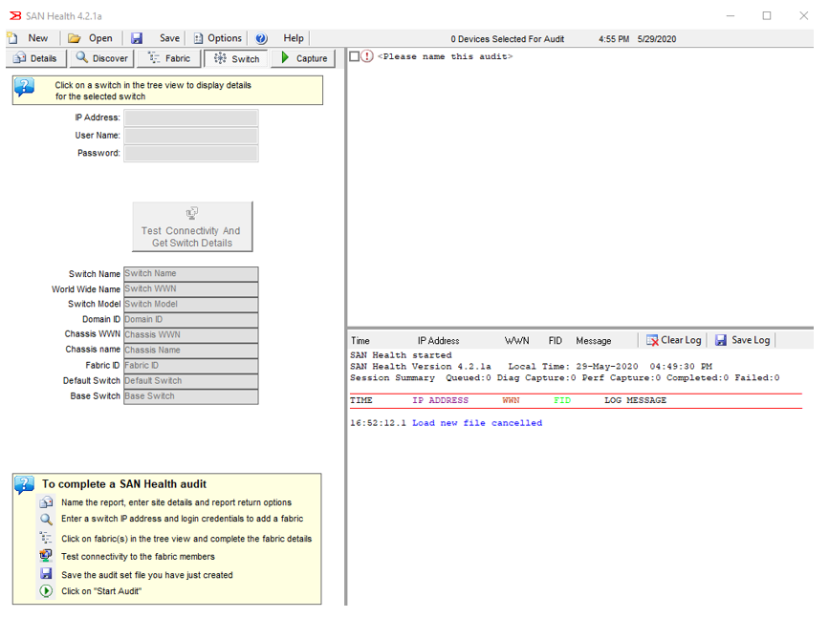The image size is (829, 618).
Task: Select the Fabric tab
Action: (x=168, y=58)
